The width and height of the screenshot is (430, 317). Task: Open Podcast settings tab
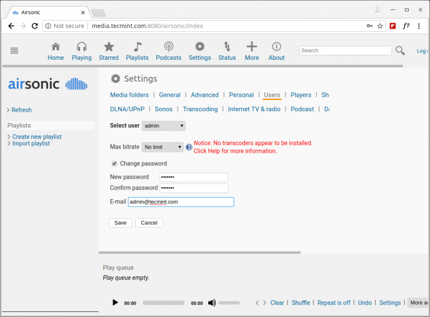[302, 109]
